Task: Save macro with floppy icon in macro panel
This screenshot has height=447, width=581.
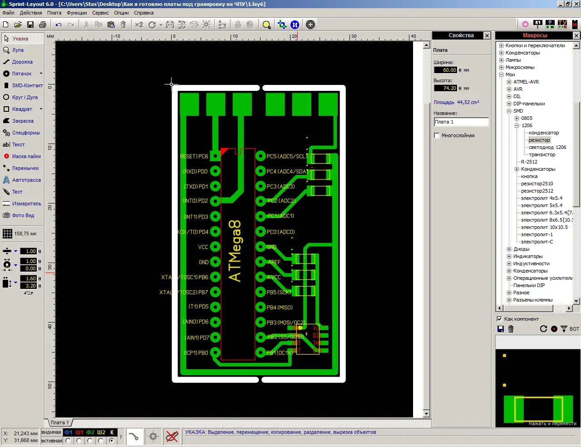Action: coord(501,328)
